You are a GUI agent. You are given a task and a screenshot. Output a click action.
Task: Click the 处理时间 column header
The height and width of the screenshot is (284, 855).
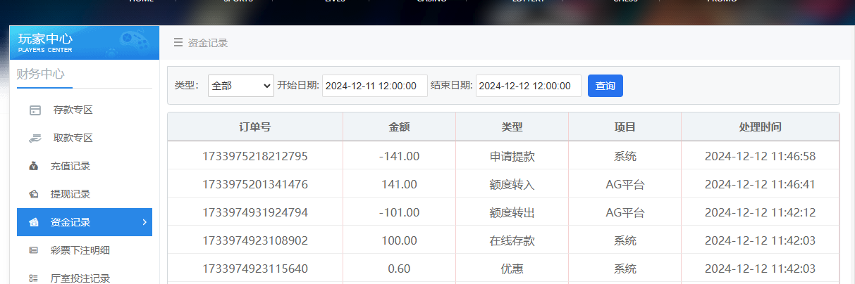tap(761, 127)
